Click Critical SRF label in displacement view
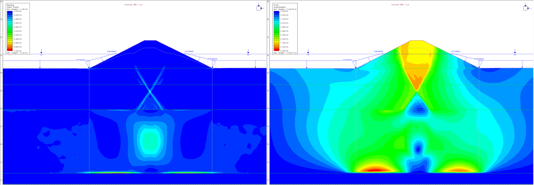Image resolution: width=534 pixels, height=185 pixels. click(400, 5)
